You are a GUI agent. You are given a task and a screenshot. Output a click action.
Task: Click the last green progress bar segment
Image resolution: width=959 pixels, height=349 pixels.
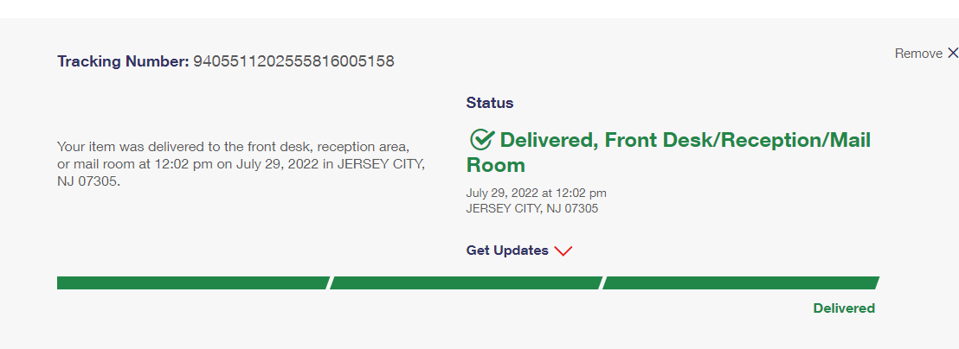[740, 282]
